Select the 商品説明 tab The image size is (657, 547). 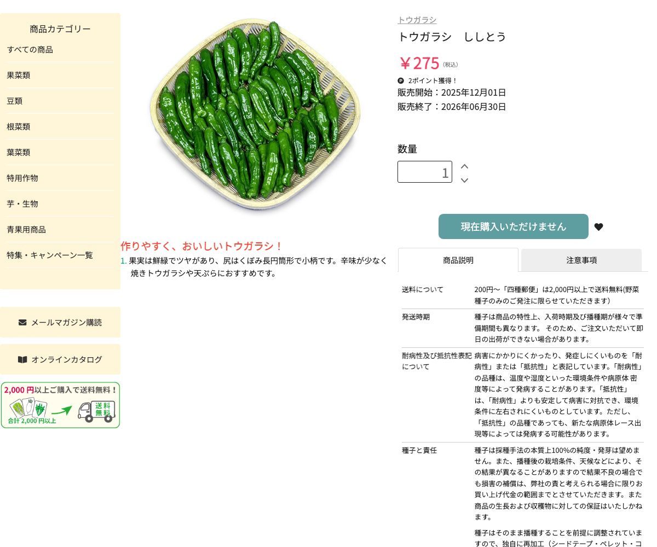click(458, 260)
